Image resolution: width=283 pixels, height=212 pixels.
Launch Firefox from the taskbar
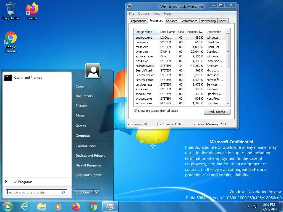click(x=76, y=206)
